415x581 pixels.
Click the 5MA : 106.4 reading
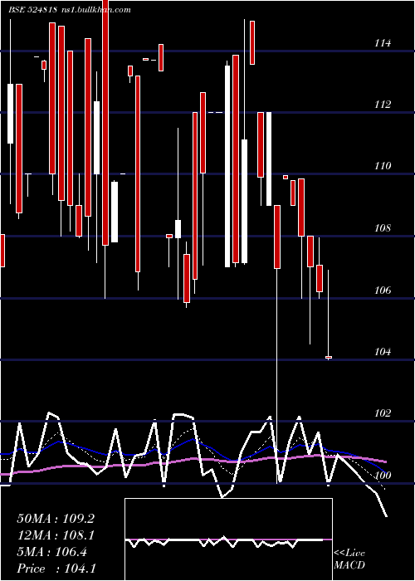(x=52, y=552)
